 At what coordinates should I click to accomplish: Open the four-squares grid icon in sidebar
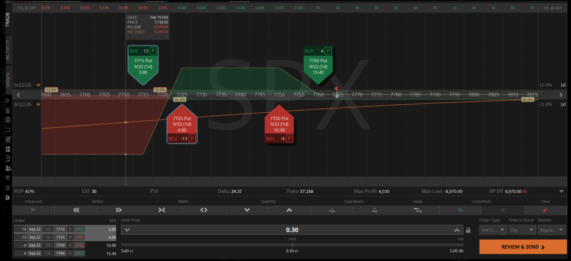pyautogui.click(x=7, y=149)
